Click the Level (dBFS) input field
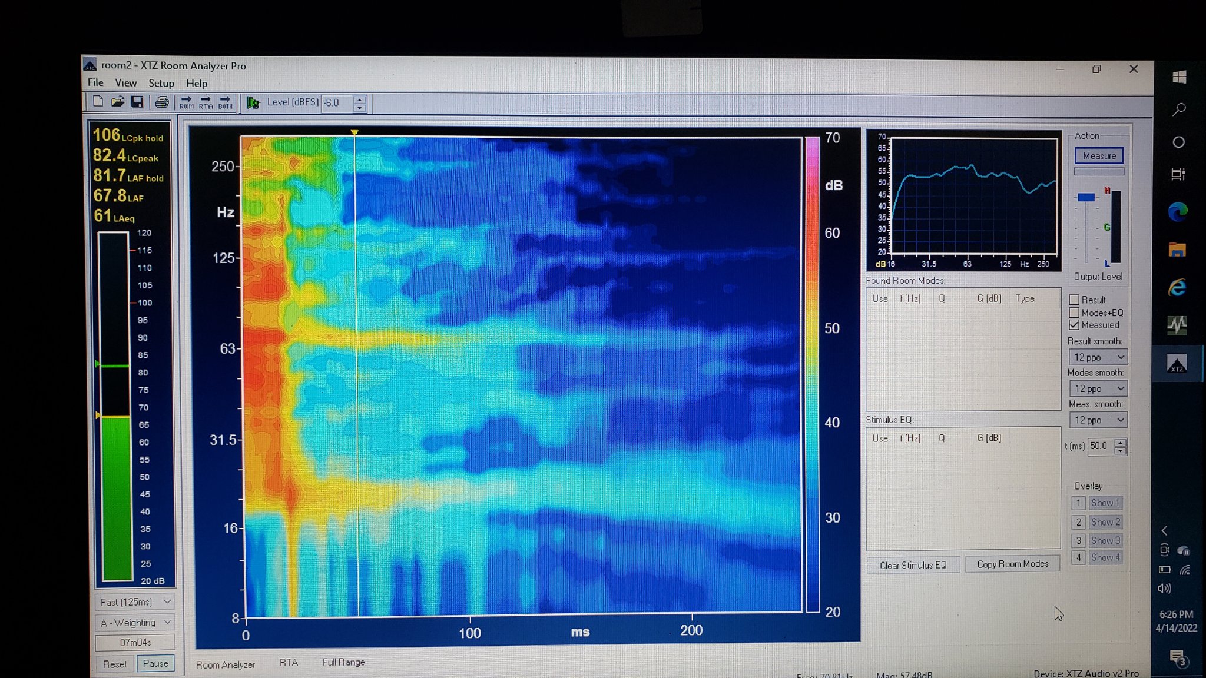This screenshot has width=1206, height=678. click(337, 103)
